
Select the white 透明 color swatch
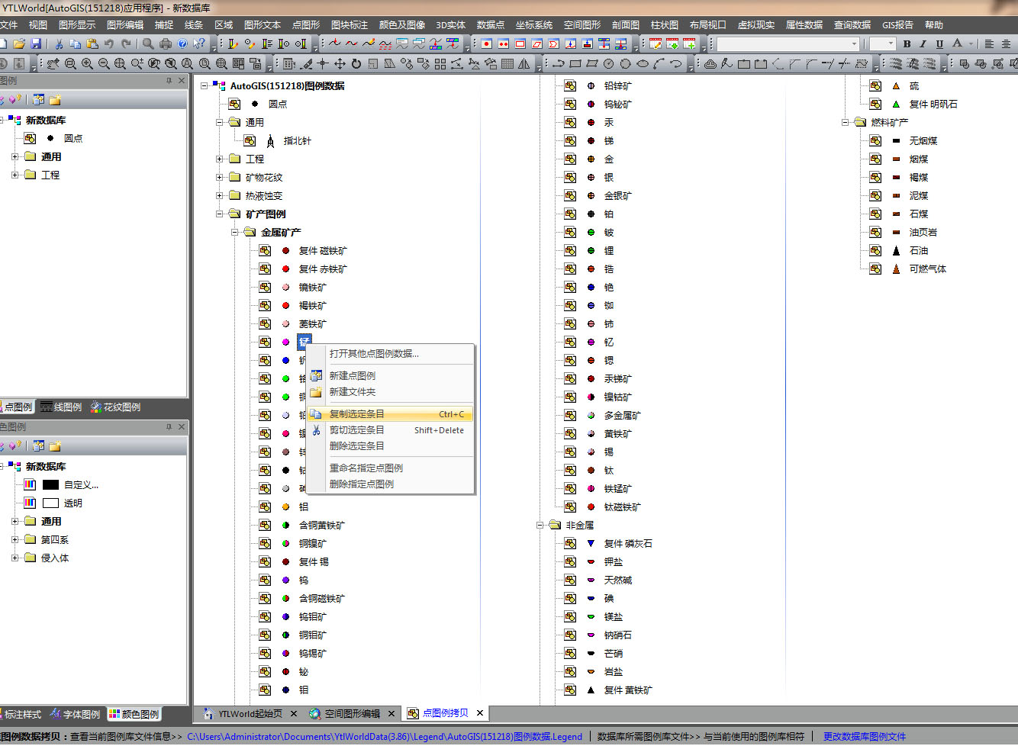[x=51, y=503]
